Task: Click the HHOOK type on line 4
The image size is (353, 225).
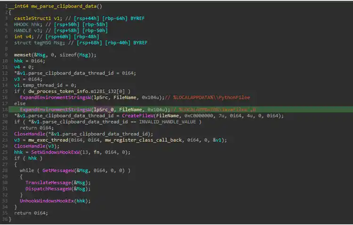Action: pyautogui.click(x=21, y=24)
